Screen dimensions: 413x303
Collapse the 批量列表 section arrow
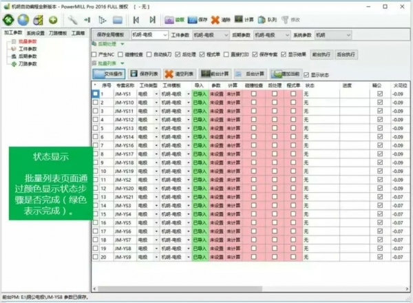point(123,63)
